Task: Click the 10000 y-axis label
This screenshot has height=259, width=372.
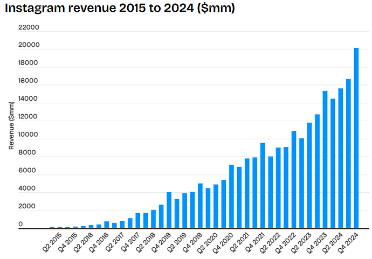Action: (29, 135)
